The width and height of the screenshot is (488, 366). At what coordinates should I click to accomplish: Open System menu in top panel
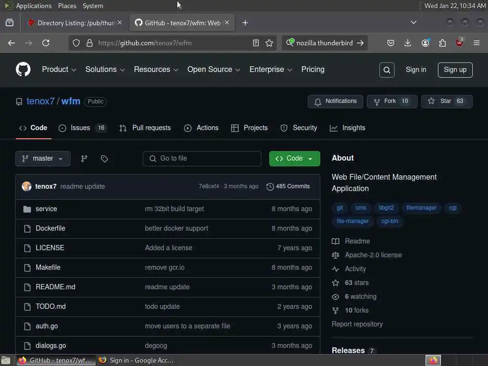click(93, 6)
